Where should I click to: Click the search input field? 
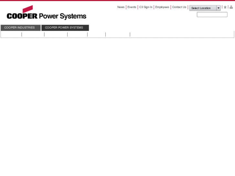(212, 15)
